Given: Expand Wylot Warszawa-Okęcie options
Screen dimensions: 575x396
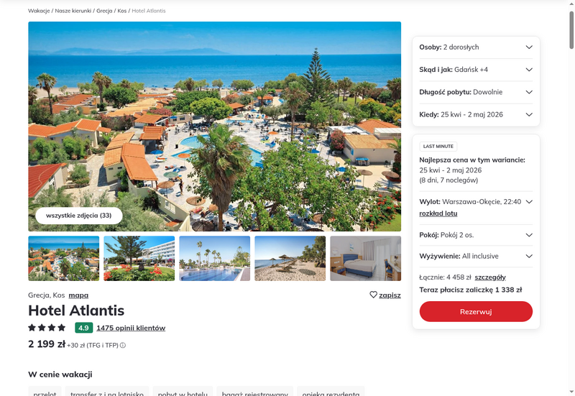Looking at the screenshot, I should (x=529, y=202).
